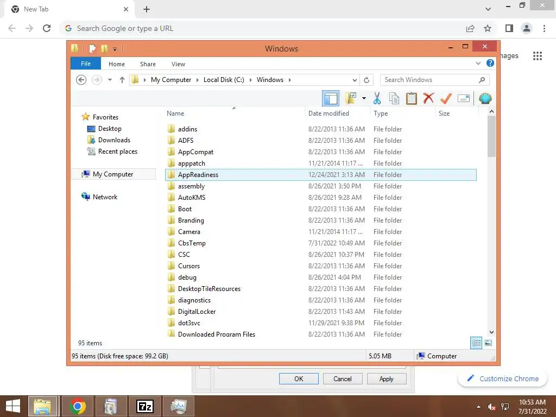
Task: Copy selection using the two-pages icon
Action: pos(394,98)
